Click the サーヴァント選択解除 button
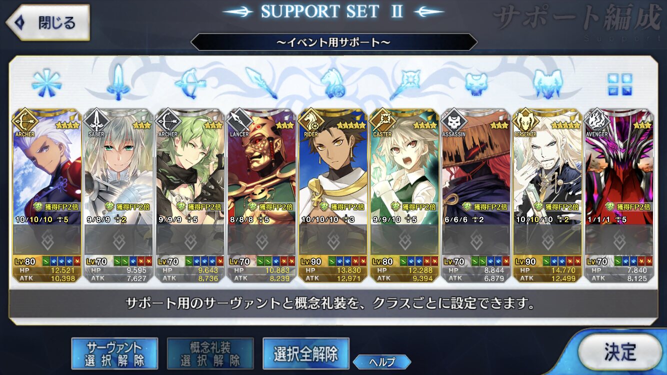The image size is (667, 375). [114, 353]
